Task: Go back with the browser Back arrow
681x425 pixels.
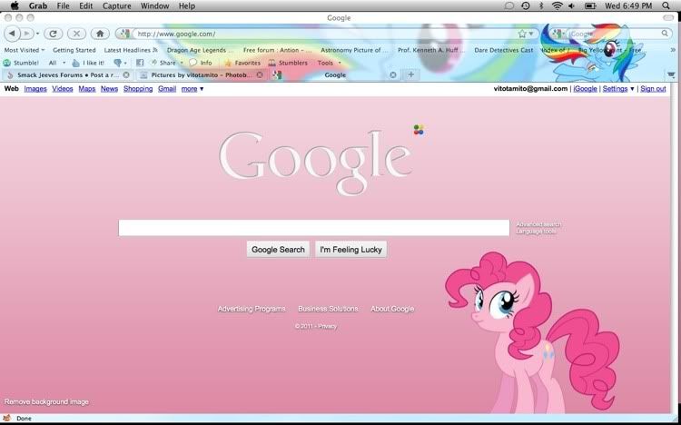Action: 12,34
